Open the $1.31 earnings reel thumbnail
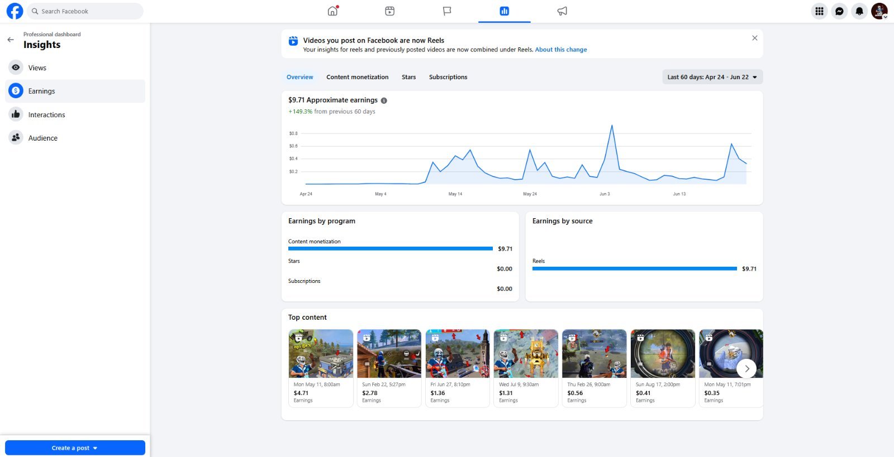894x457 pixels. coord(526,354)
